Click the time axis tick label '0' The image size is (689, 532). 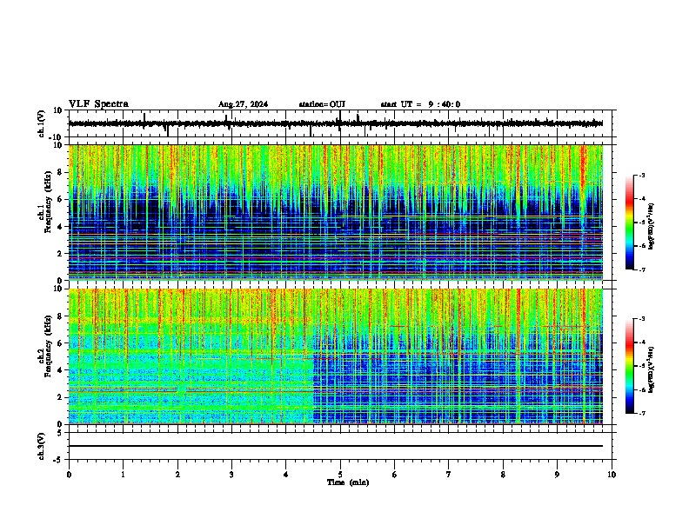click(69, 475)
